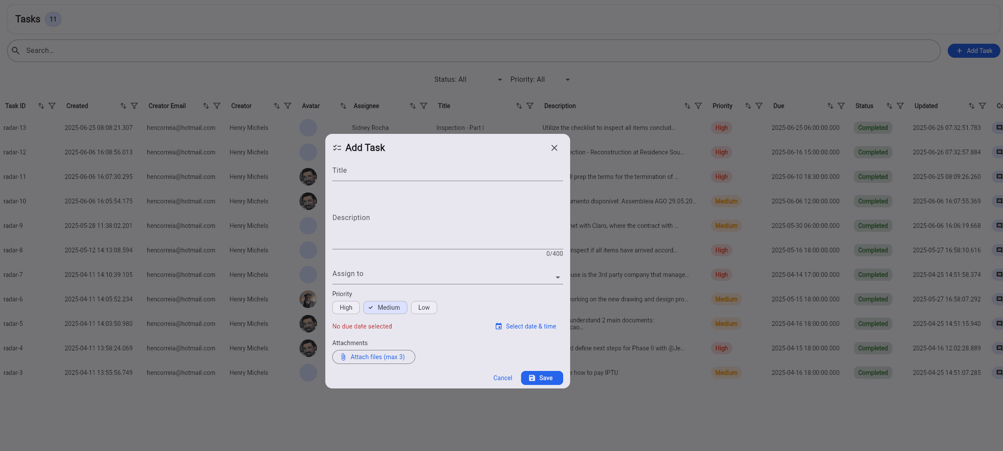Image resolution: width=1003 pixels, height=451 pixels.
Task: Click the calendar icon beside Select date & time
Action: tap(498, 326)
